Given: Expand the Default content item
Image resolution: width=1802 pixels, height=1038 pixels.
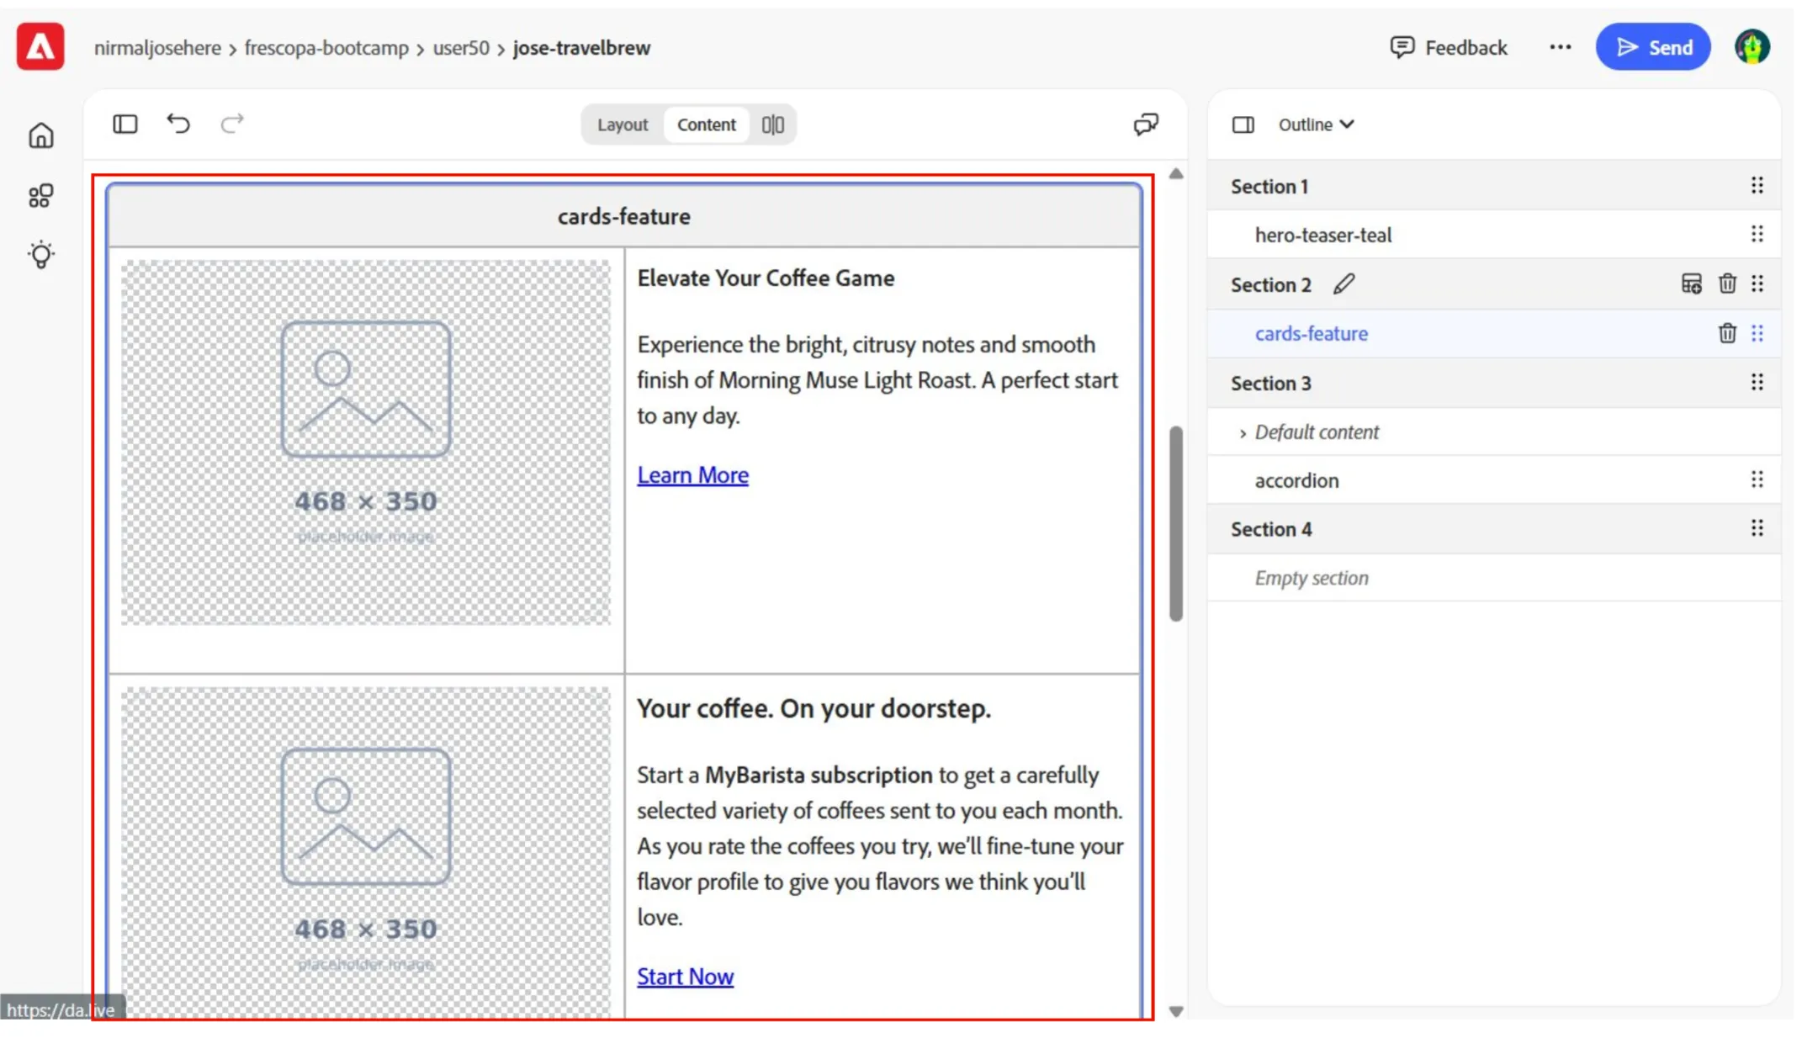Looking at the screenshot, I should (x=1243, y=432).
